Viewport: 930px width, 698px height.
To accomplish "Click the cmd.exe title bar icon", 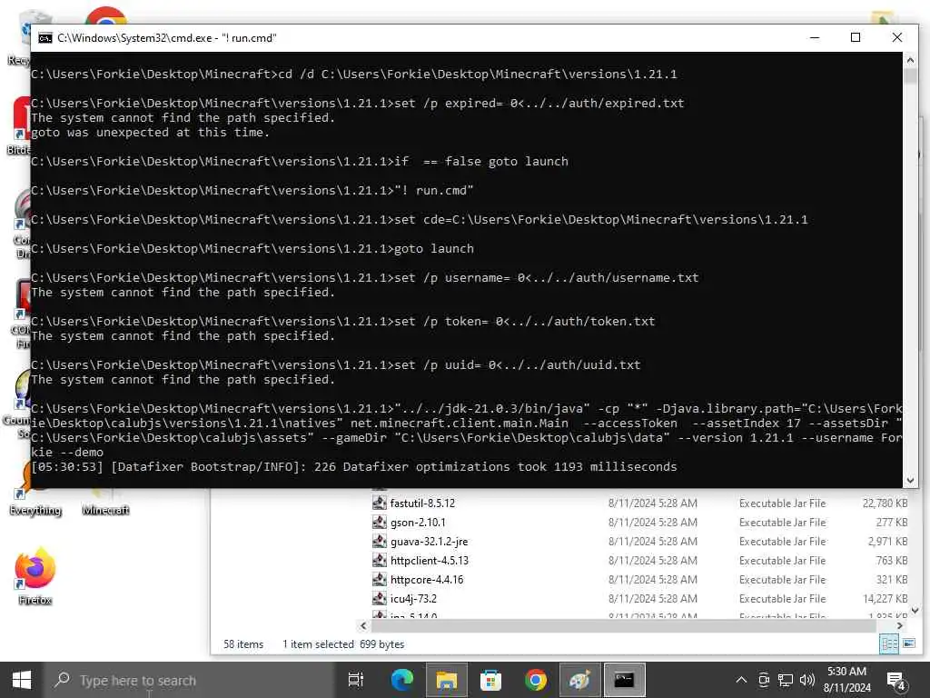I will 45,38.
